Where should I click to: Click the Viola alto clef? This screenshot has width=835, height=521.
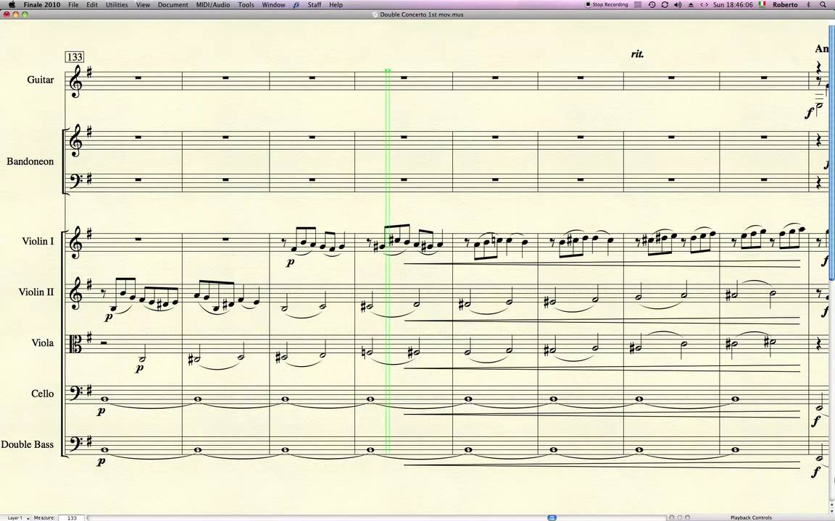click(75, 344)
